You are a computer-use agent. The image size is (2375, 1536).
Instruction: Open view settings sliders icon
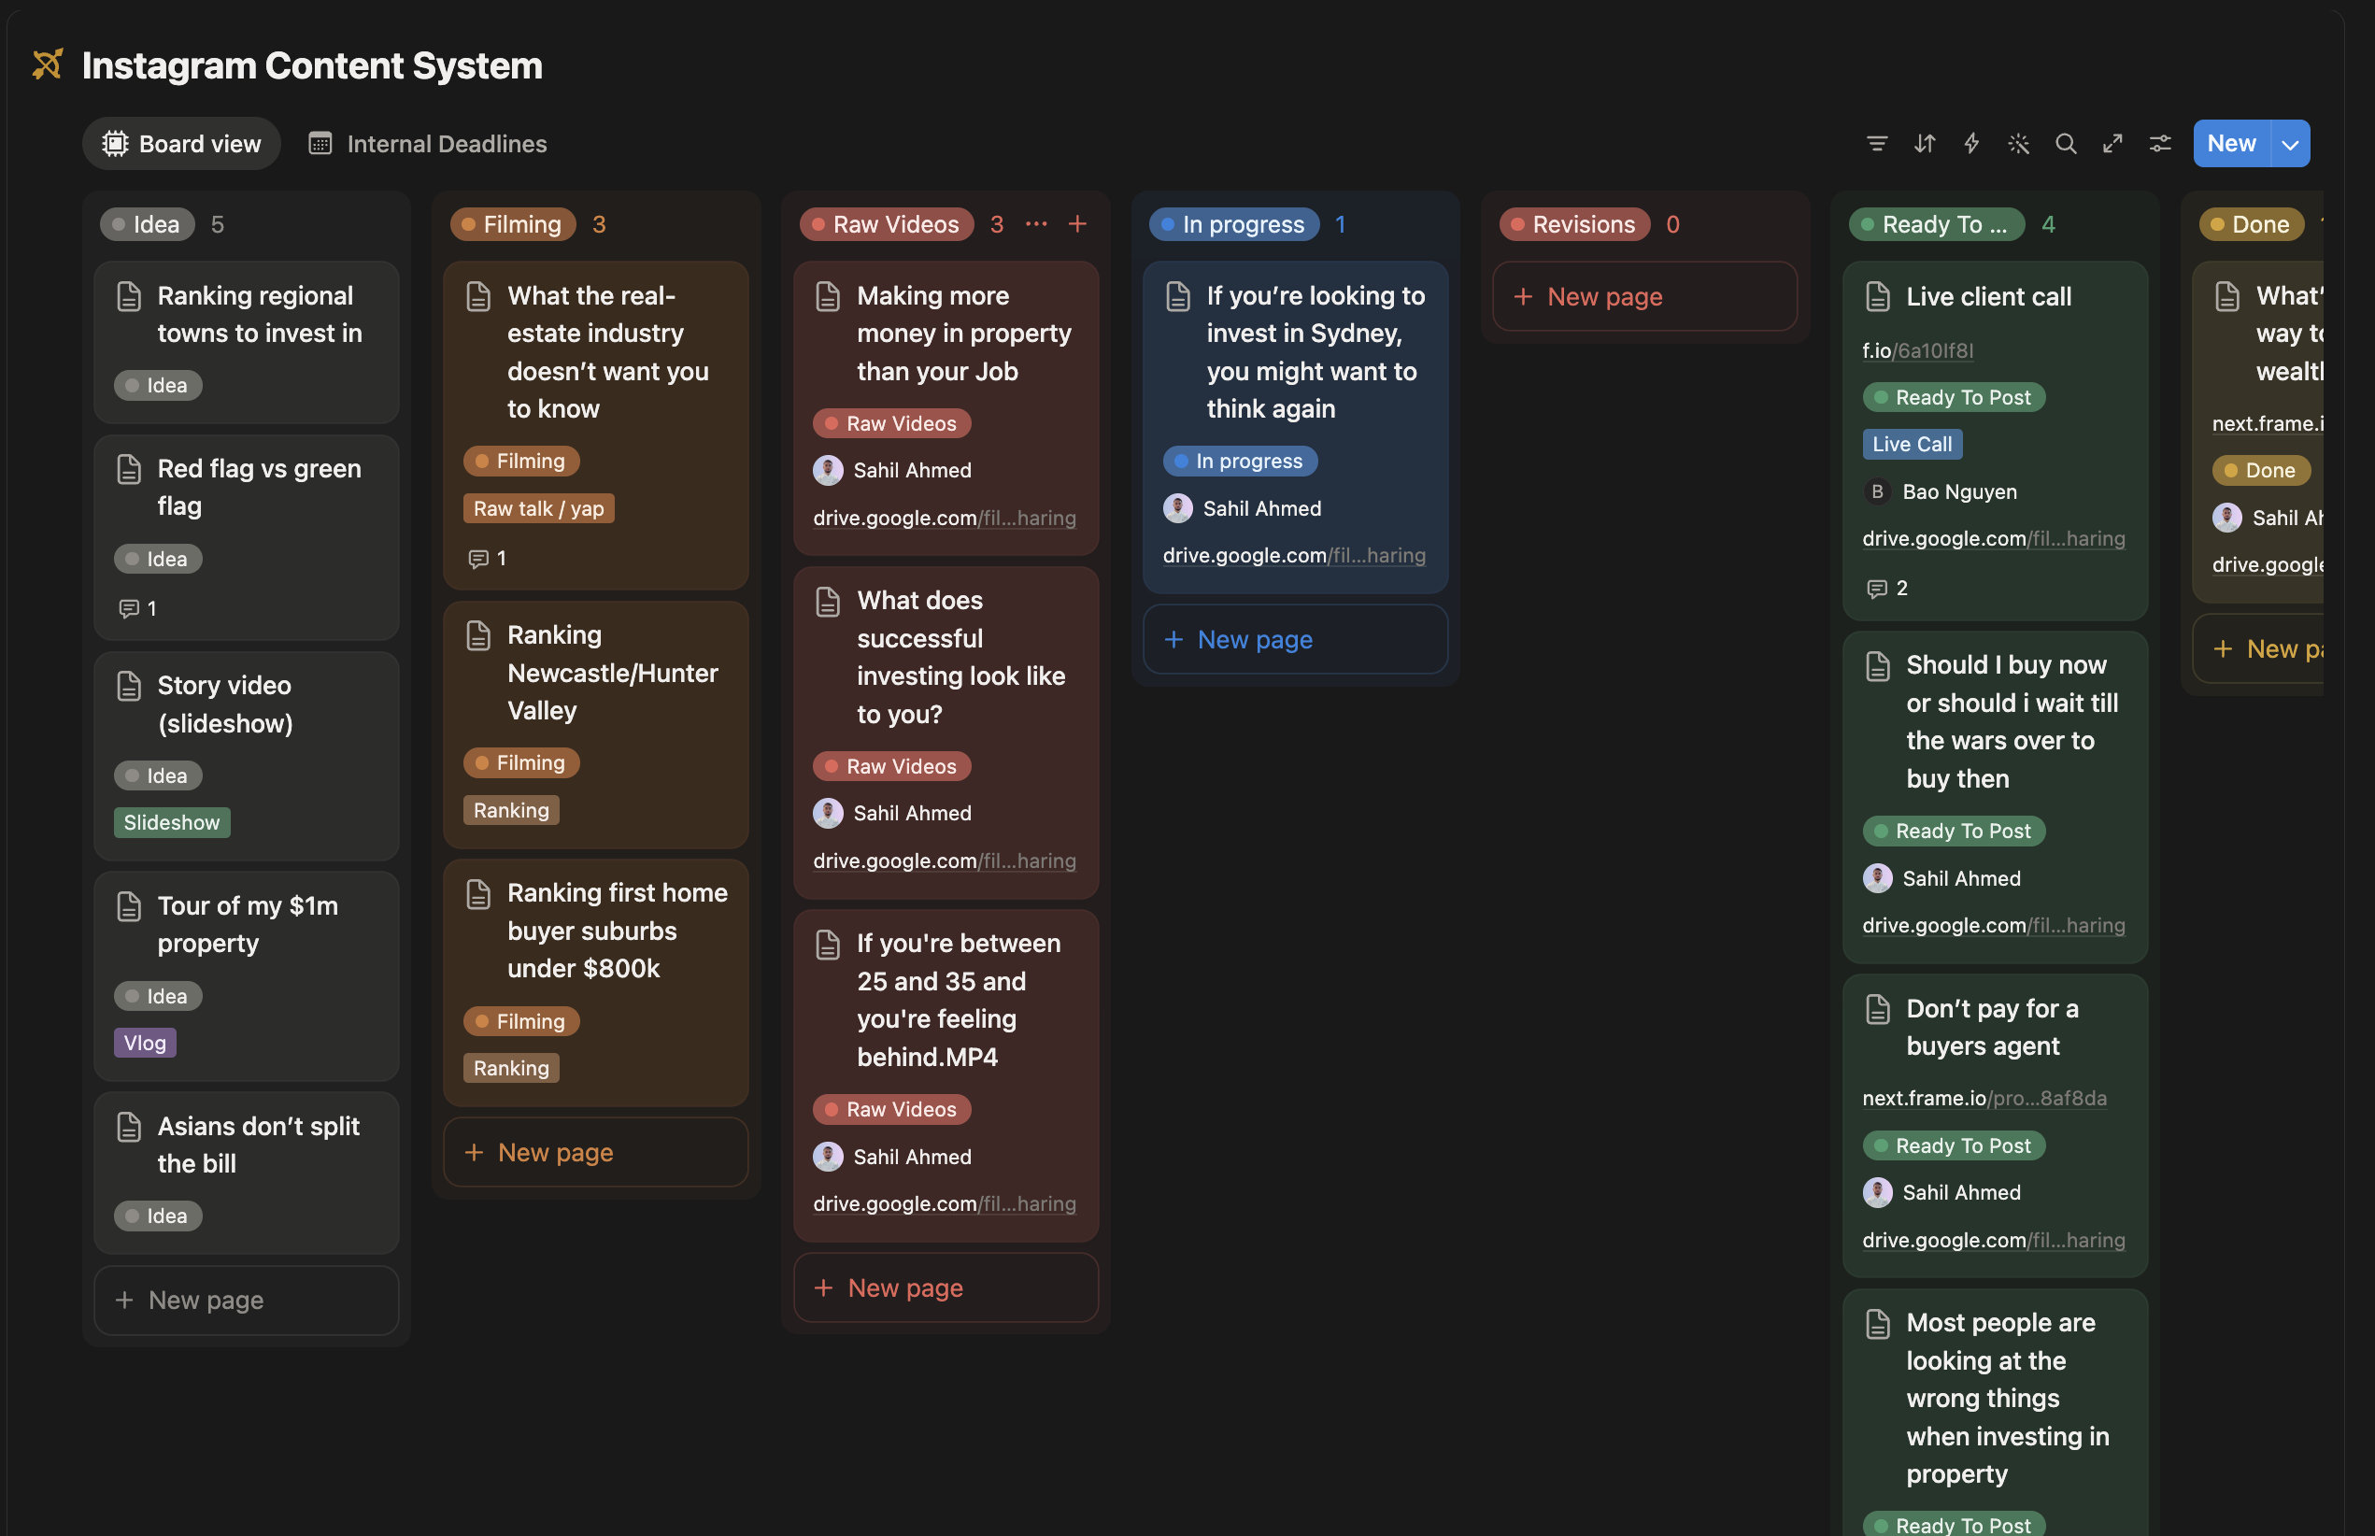click(x=2159, y=144)
